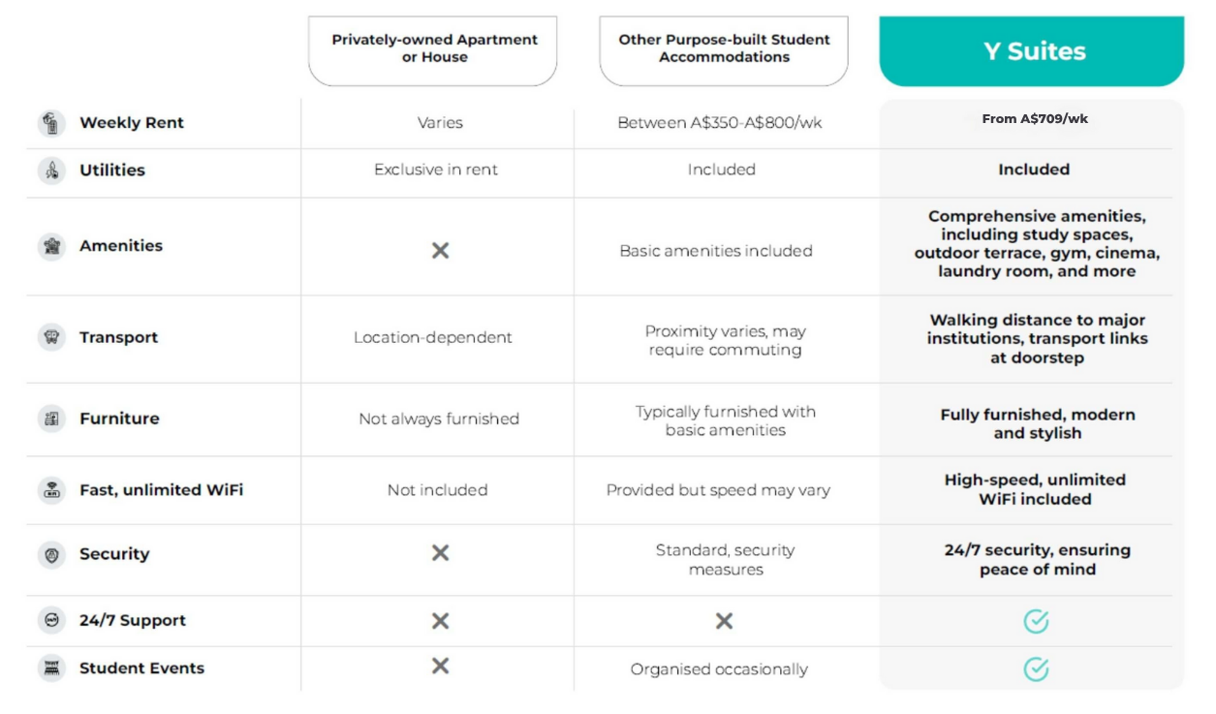The width and height of the screenshot is (1216, 714).
Task: Click the 24/7 Support icon
Action: click(x=51, y=620)
